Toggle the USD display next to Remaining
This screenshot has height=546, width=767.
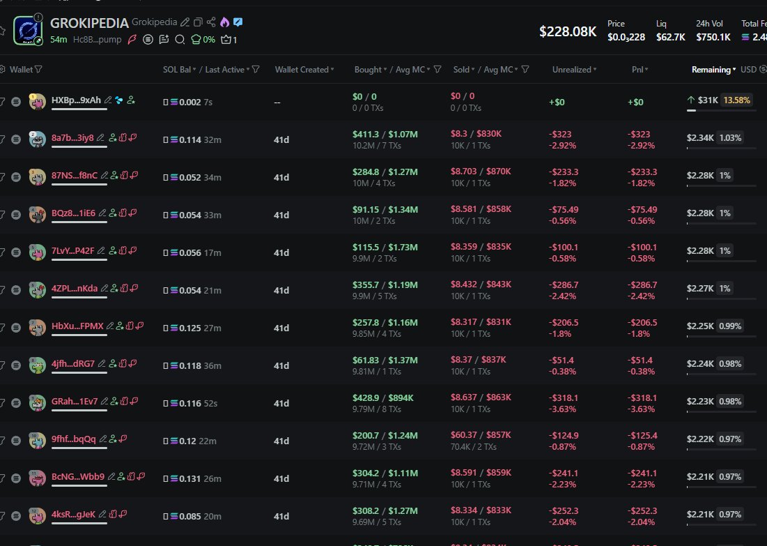tap(752, 70)
